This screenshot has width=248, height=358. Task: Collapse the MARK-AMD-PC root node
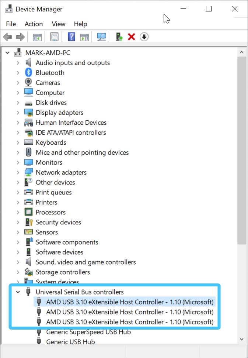tap(7, 53)
